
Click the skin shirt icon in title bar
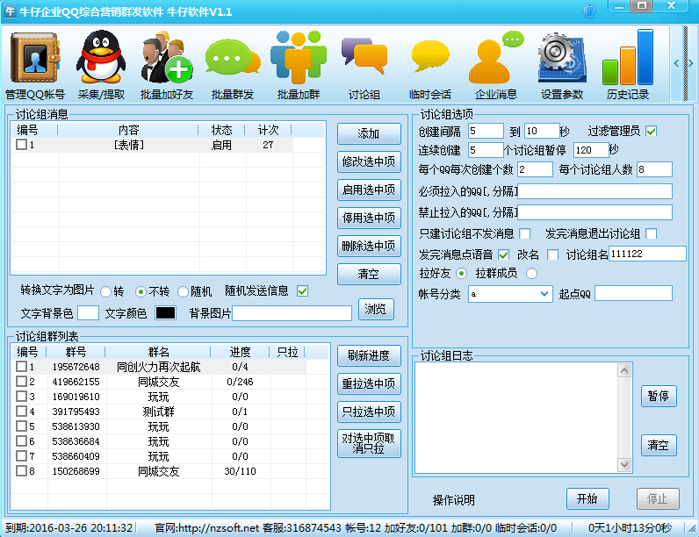point(589,11)
